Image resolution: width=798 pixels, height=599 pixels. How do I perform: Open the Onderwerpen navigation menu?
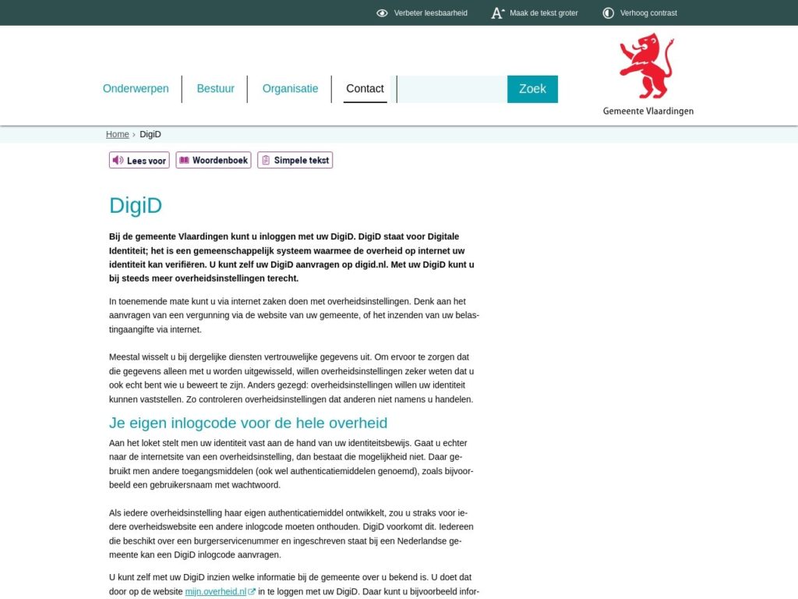tap(136, 88)
